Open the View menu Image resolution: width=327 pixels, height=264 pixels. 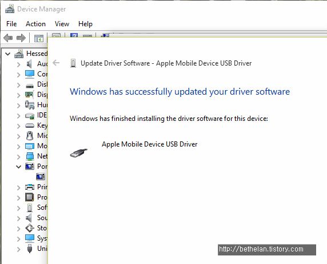point(62,24)
